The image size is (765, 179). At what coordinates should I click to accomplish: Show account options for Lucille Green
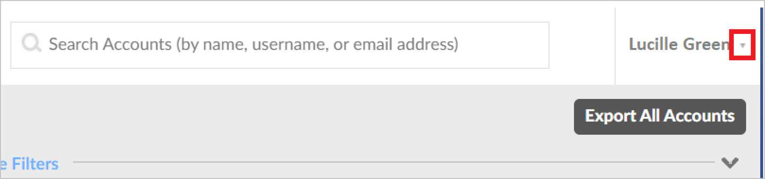[742, 45]
